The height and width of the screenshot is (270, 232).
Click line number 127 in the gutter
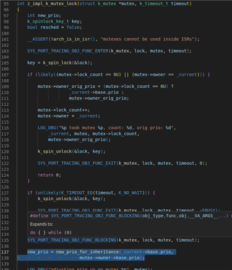tap(5, 193)
